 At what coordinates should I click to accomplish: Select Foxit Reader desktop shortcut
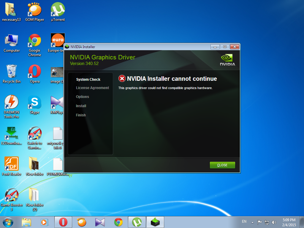point(12,166)
